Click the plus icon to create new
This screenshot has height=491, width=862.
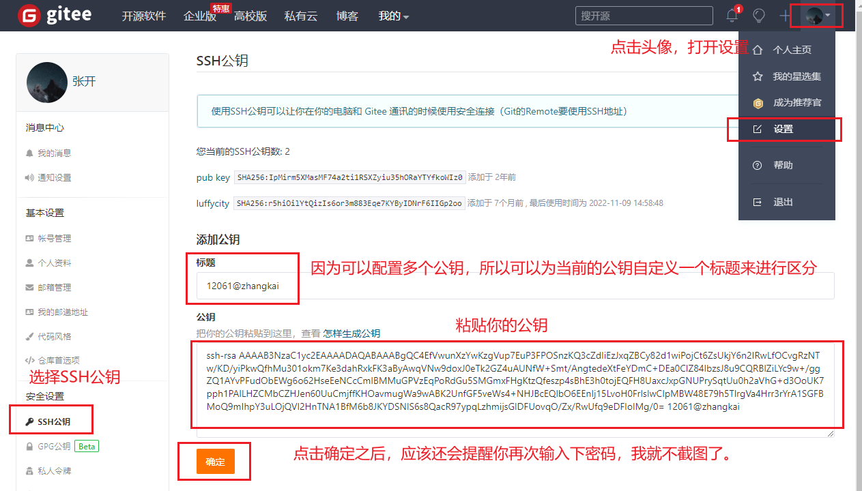(785, 16)
